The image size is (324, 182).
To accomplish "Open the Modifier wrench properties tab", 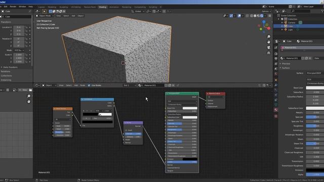I will pos(276,85).
